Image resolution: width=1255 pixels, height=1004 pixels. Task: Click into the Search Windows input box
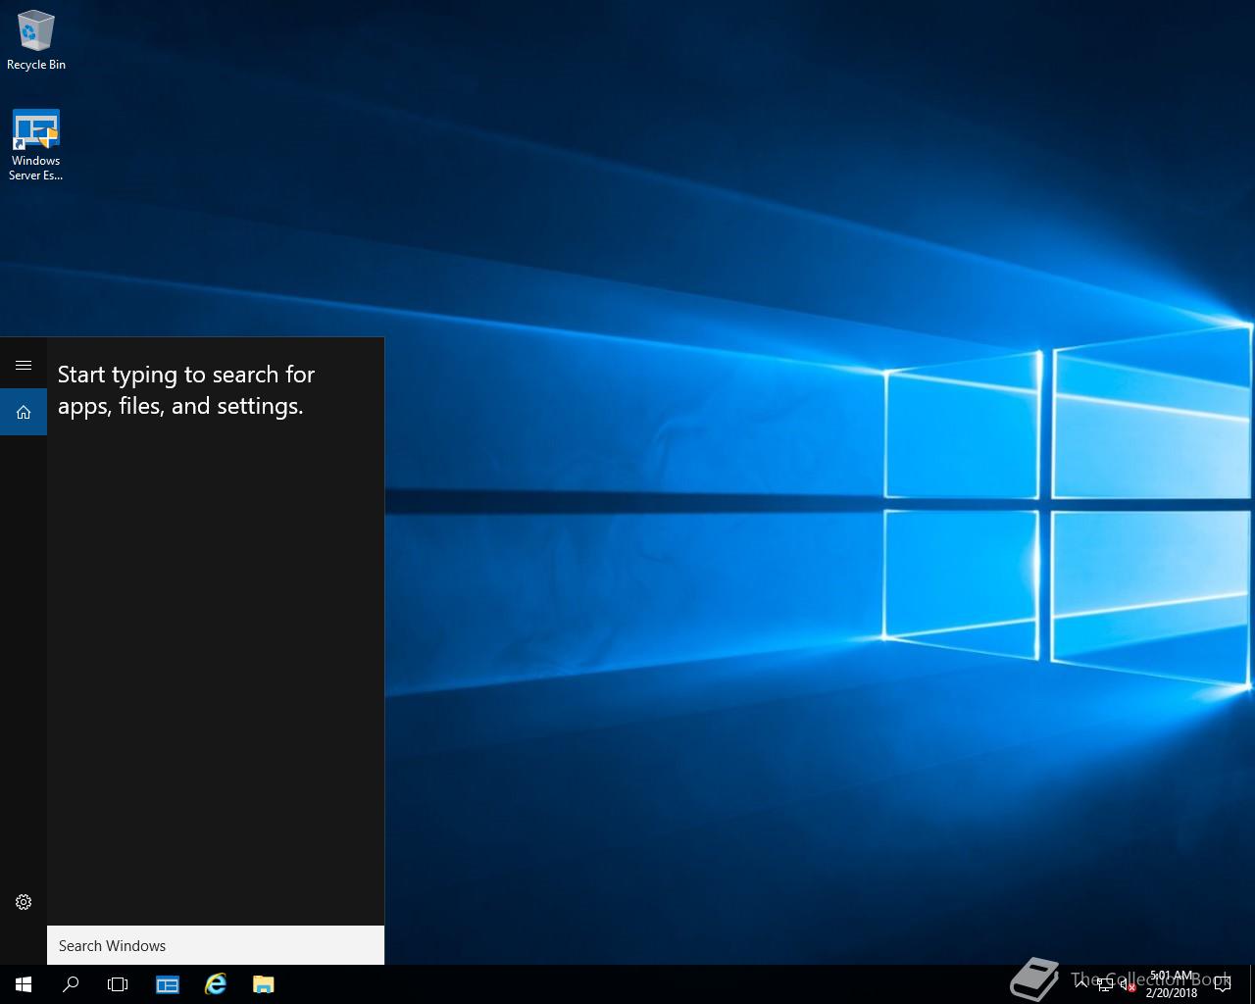point(216,945)
